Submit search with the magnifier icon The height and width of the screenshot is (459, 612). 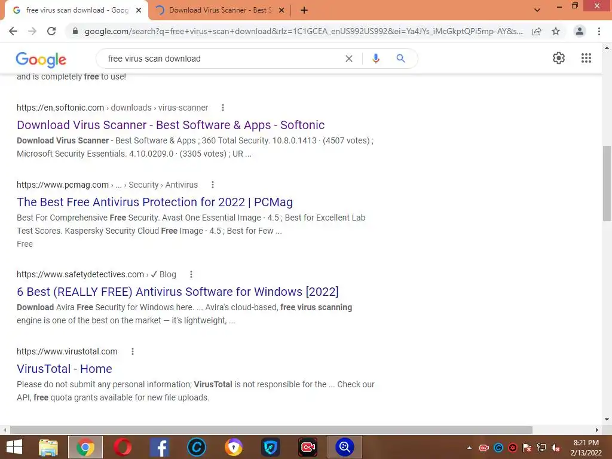click(400, 59)
